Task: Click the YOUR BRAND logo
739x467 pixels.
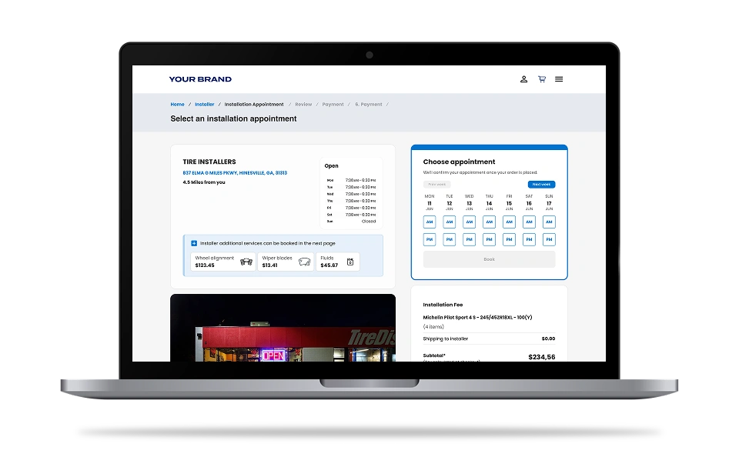Action: 200,79
